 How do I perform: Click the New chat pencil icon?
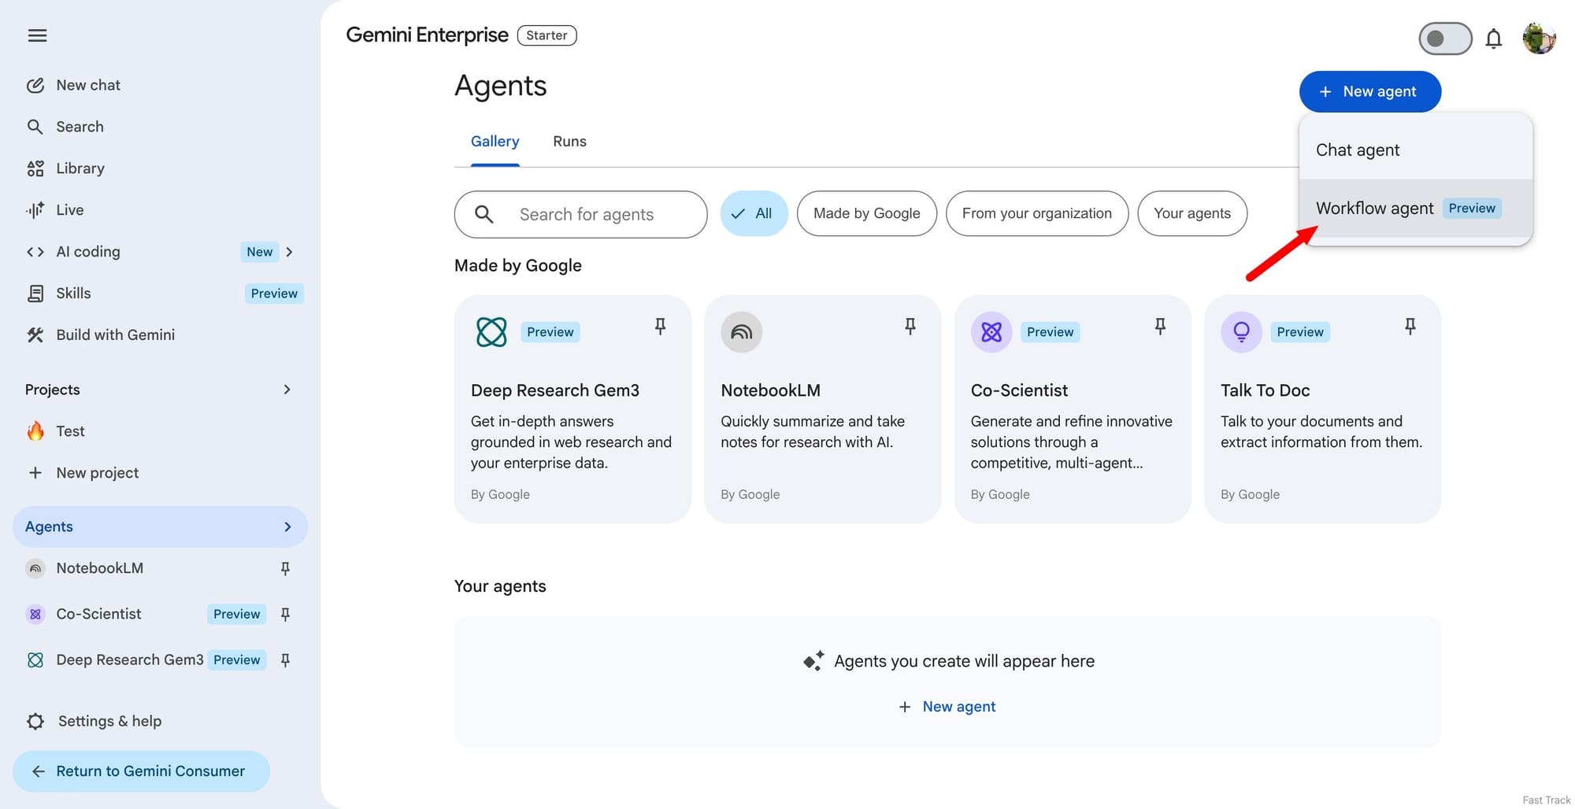[x=35, y=85]
